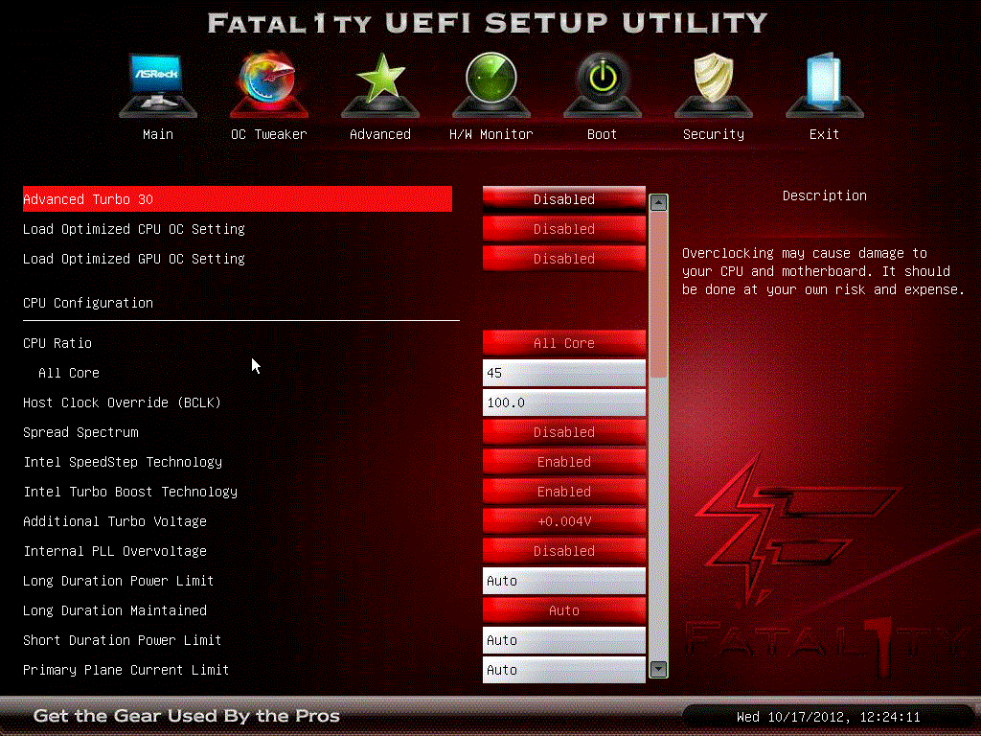Click the date and time display
The width and height of the screenshot is (981, 736).
pos(829,717)
